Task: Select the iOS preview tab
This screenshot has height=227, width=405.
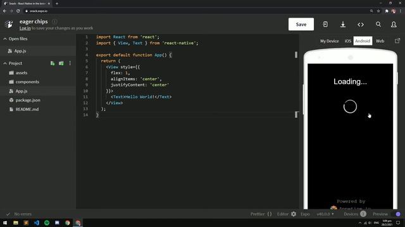Action: point(347,41)
